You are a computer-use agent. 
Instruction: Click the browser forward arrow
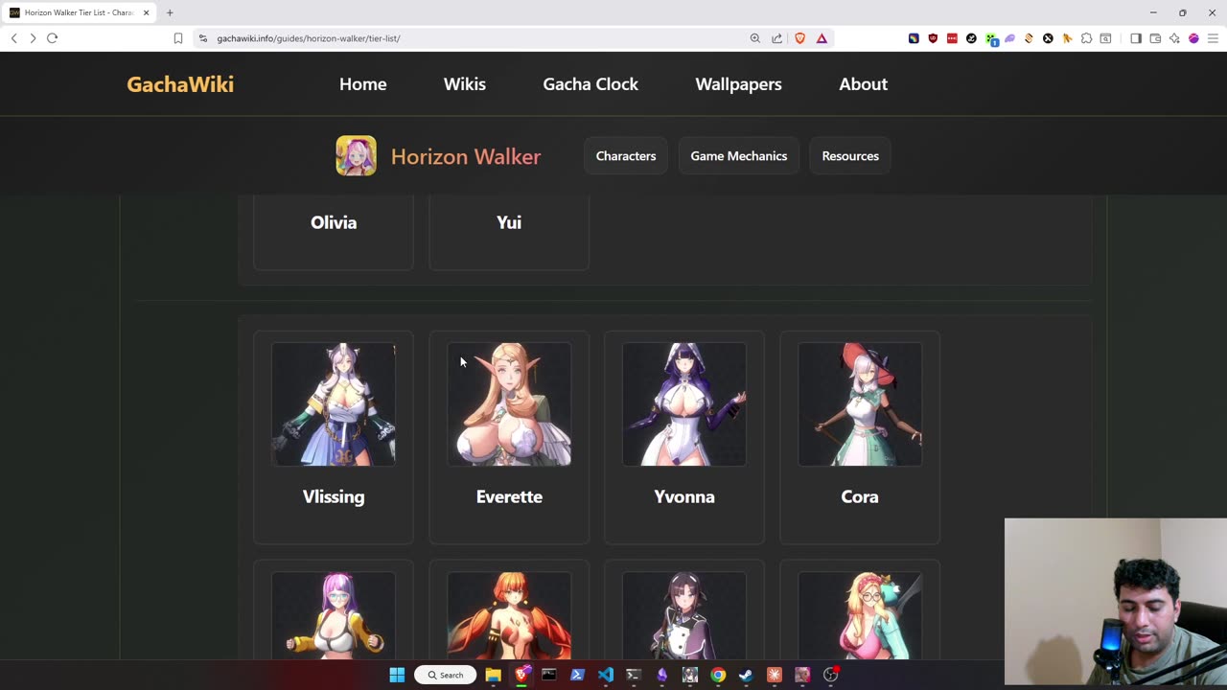pyautogui.click(x=33, y=38)
